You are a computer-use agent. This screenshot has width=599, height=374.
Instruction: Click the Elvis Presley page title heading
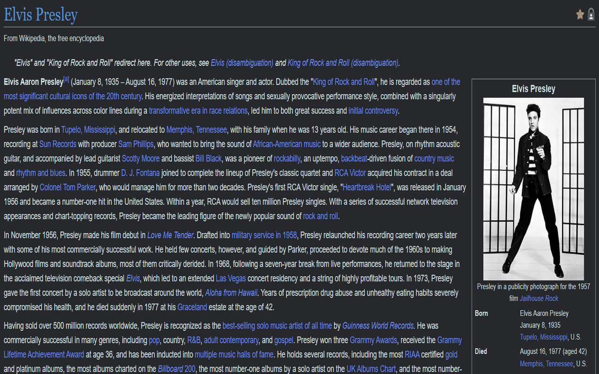click(x=40, y=14)
